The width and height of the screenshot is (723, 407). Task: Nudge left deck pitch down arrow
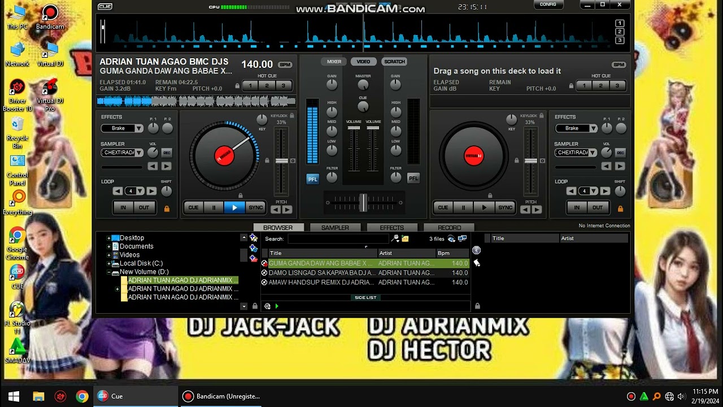(275, 210)
